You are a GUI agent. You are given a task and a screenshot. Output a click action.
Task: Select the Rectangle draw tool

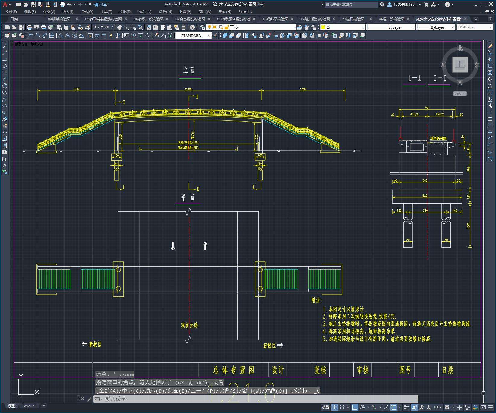tap(5, 73)
